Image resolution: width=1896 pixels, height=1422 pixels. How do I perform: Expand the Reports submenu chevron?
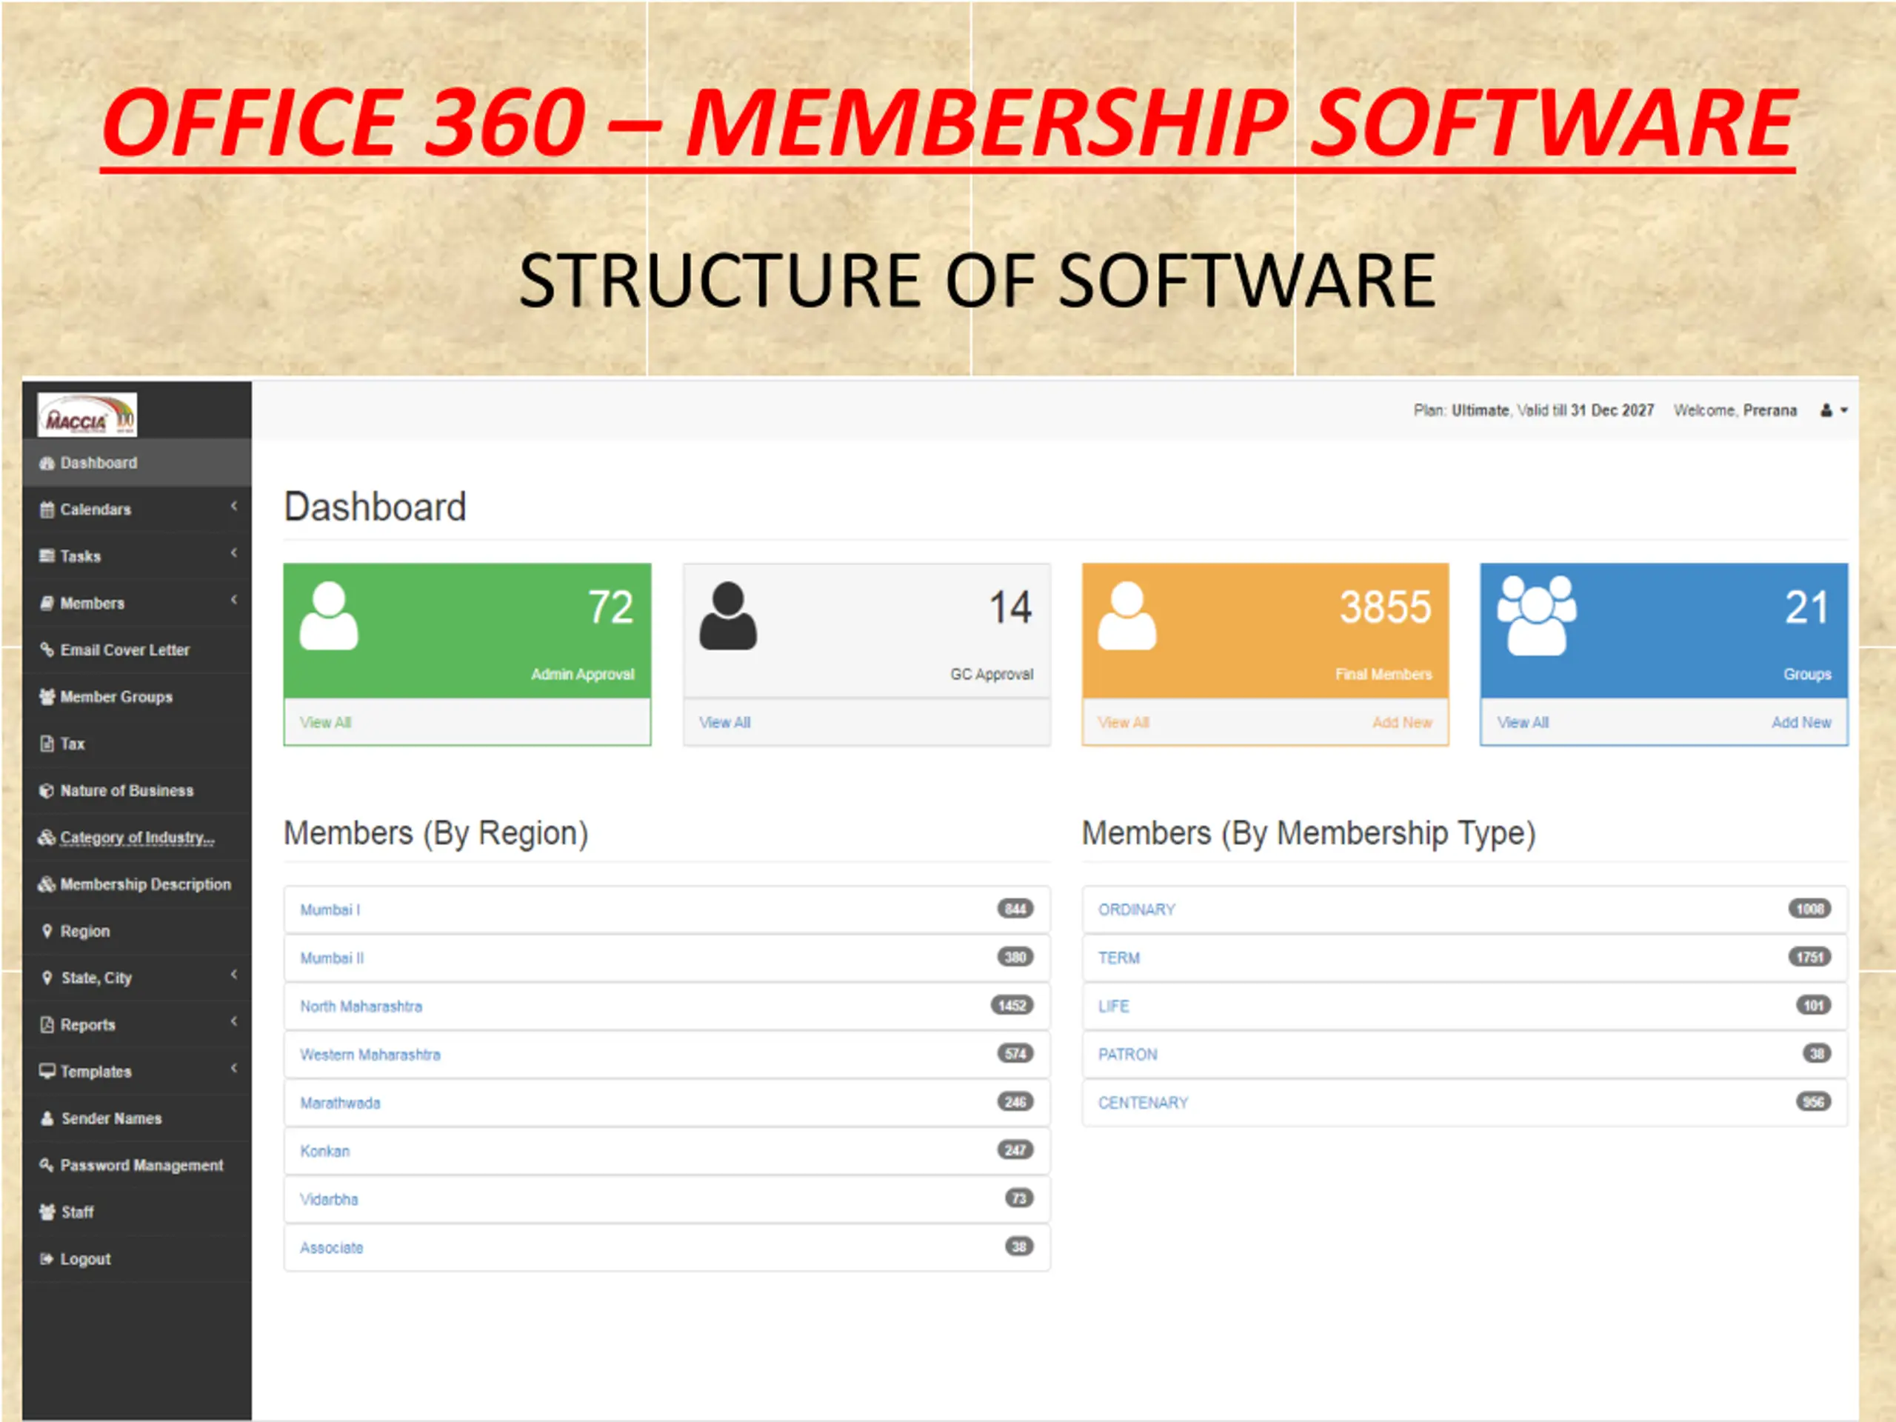click(234, 1023)
